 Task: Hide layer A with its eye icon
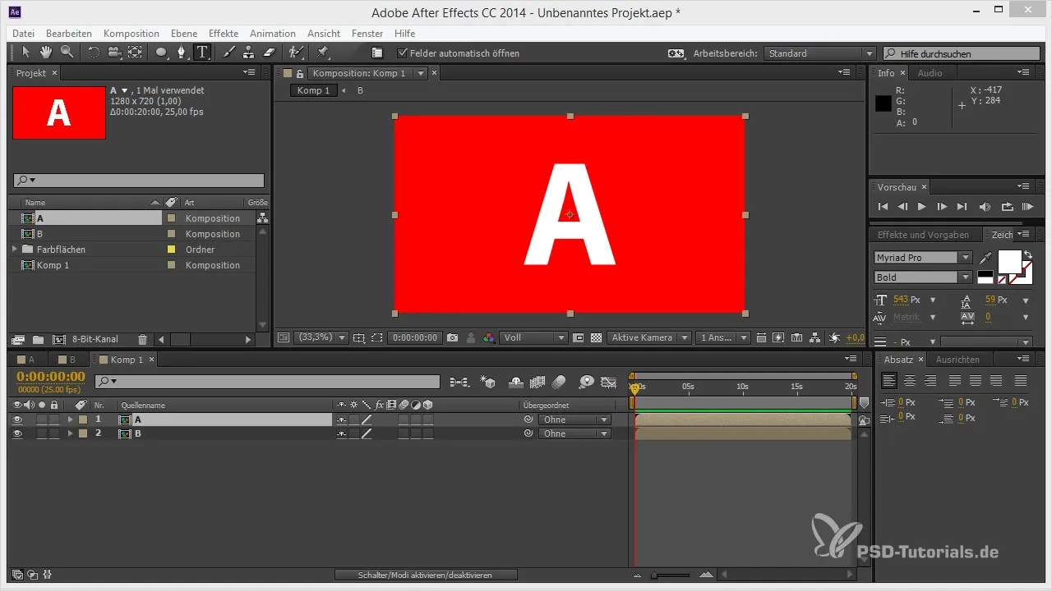coord(17,419)
